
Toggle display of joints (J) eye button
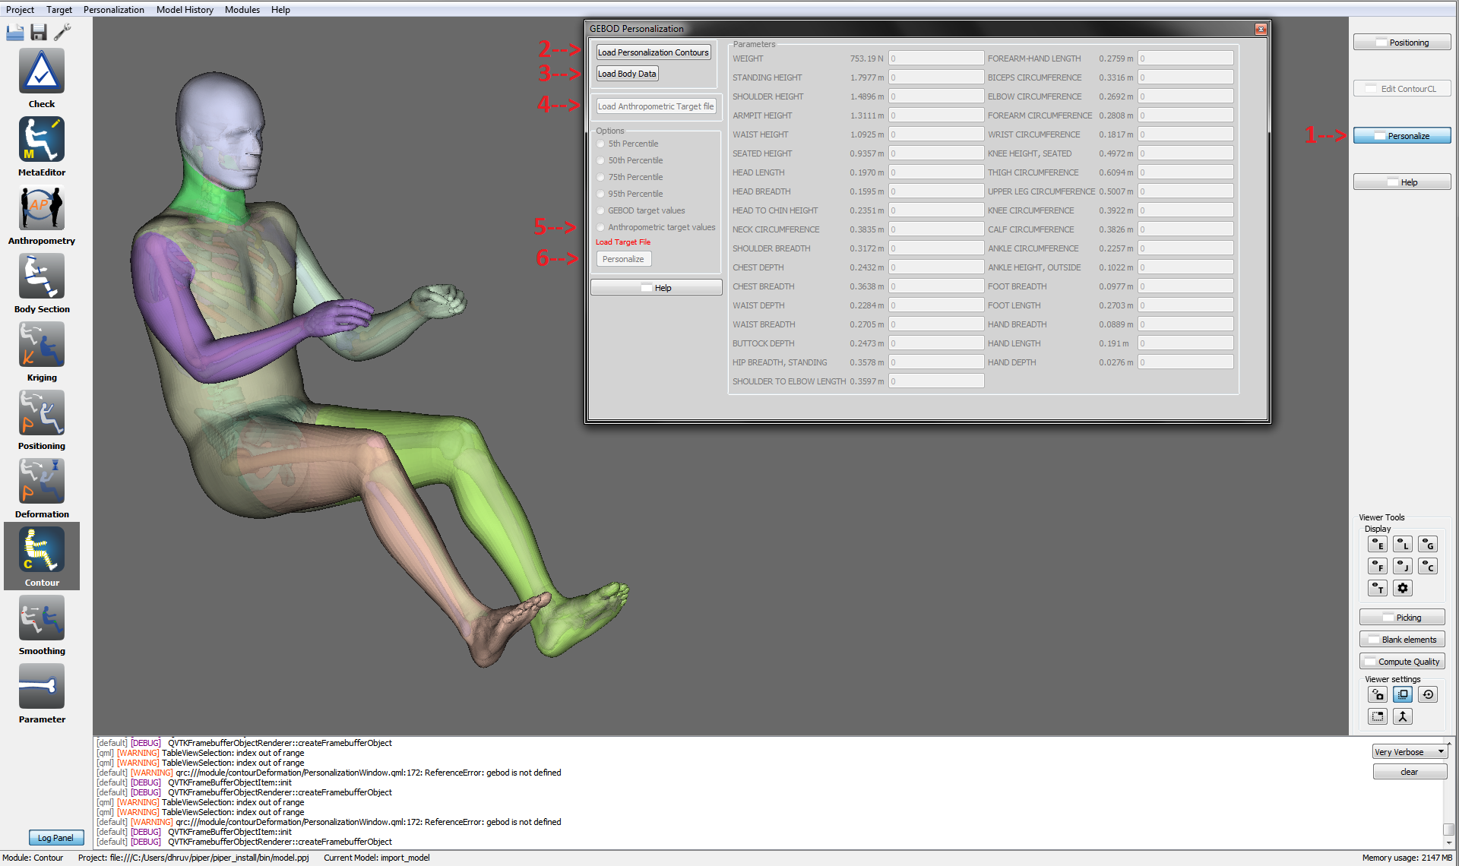click(1403, 567)
